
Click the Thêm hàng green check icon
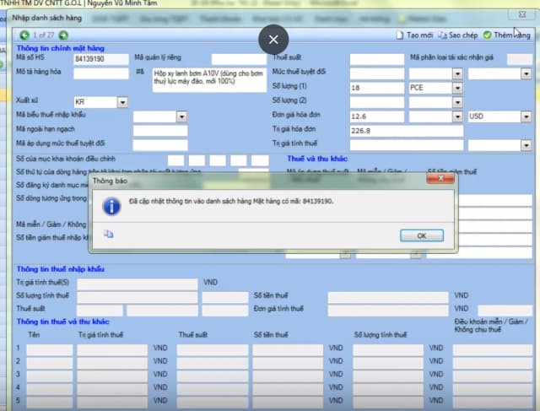point(487,35)
